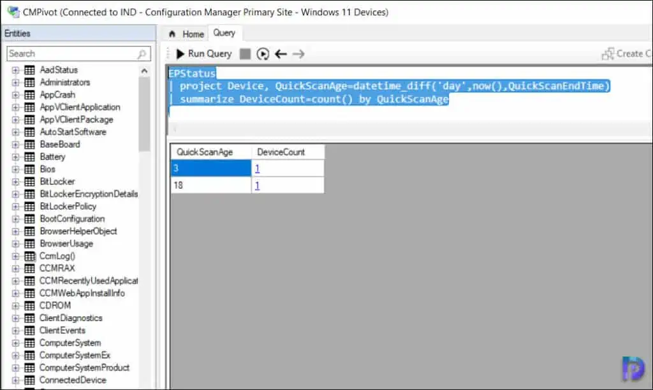Click inside the query editor on EPStatus

click(192, 73)
